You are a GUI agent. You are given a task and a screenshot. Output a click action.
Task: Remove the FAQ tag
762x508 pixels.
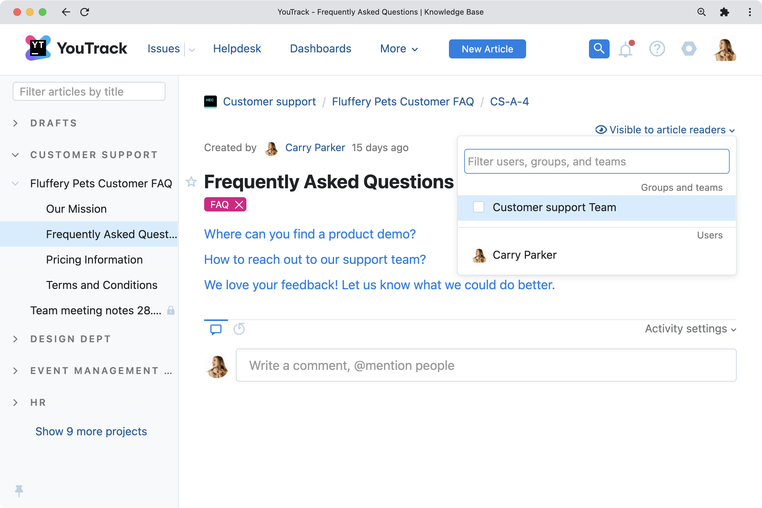coord(239,205)
